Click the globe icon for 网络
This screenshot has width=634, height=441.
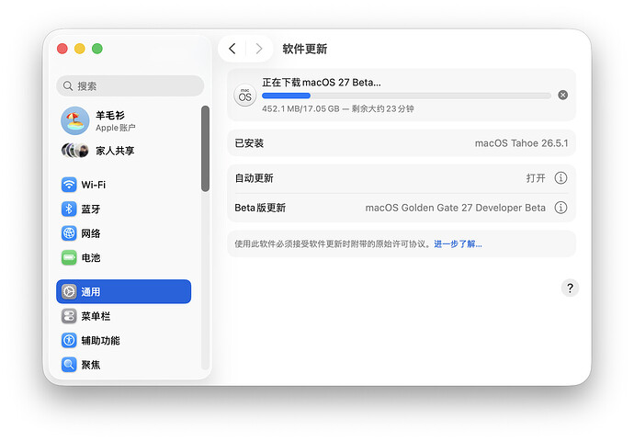(69, 233)
